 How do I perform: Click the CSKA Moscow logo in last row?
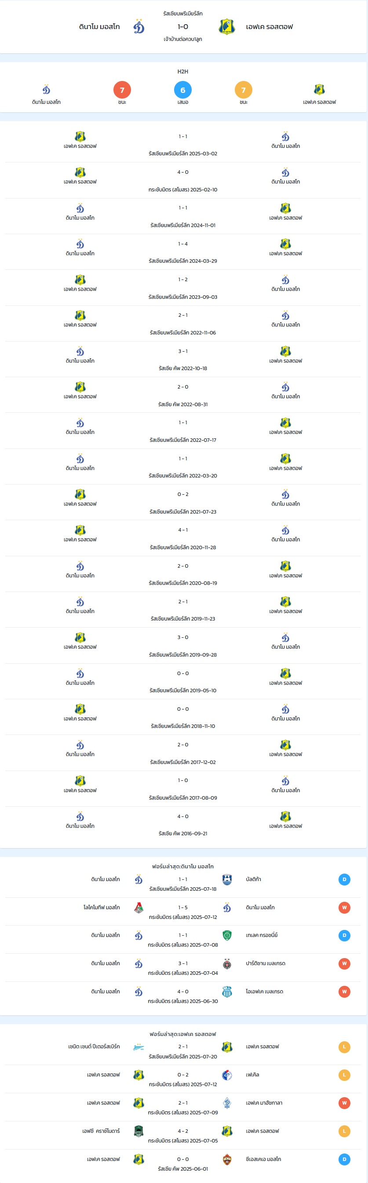point(227,1159)
